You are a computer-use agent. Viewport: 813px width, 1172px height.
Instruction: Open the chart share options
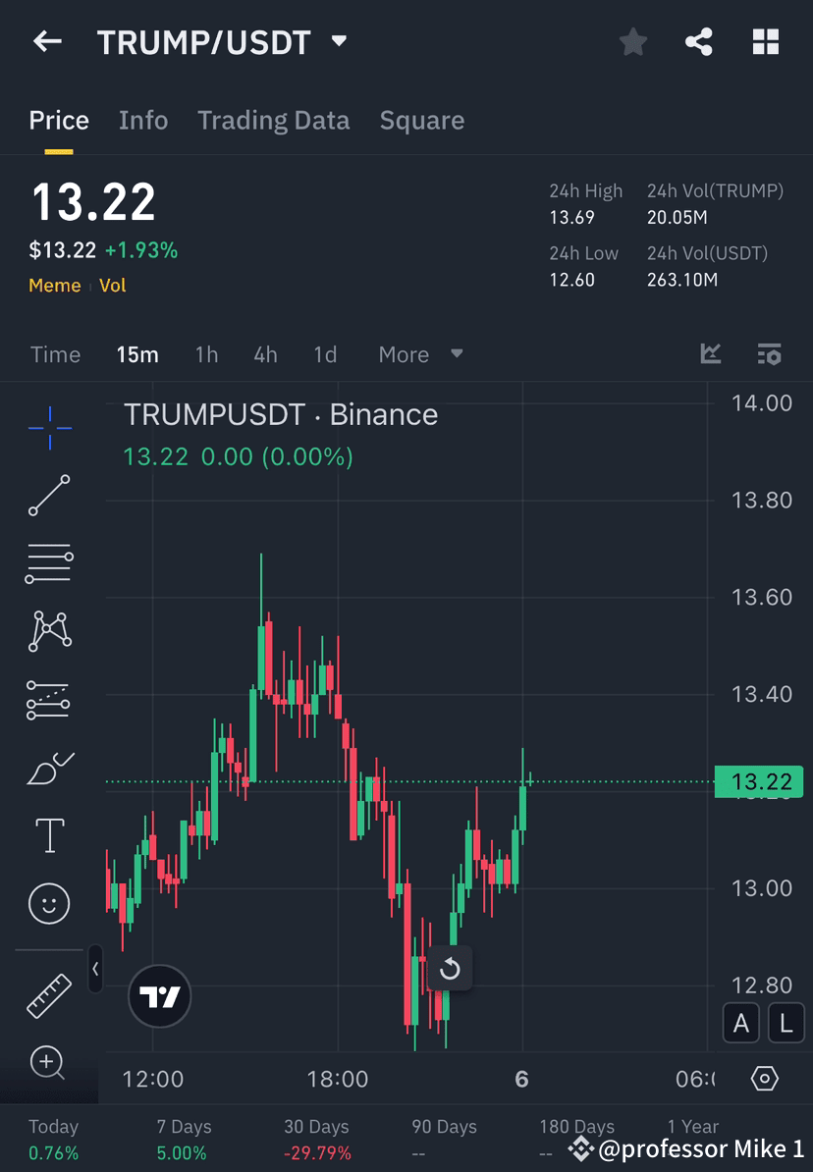click(699, 41)
